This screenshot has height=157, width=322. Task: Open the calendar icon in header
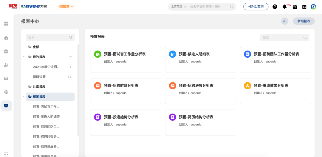(x=295, y=7)
